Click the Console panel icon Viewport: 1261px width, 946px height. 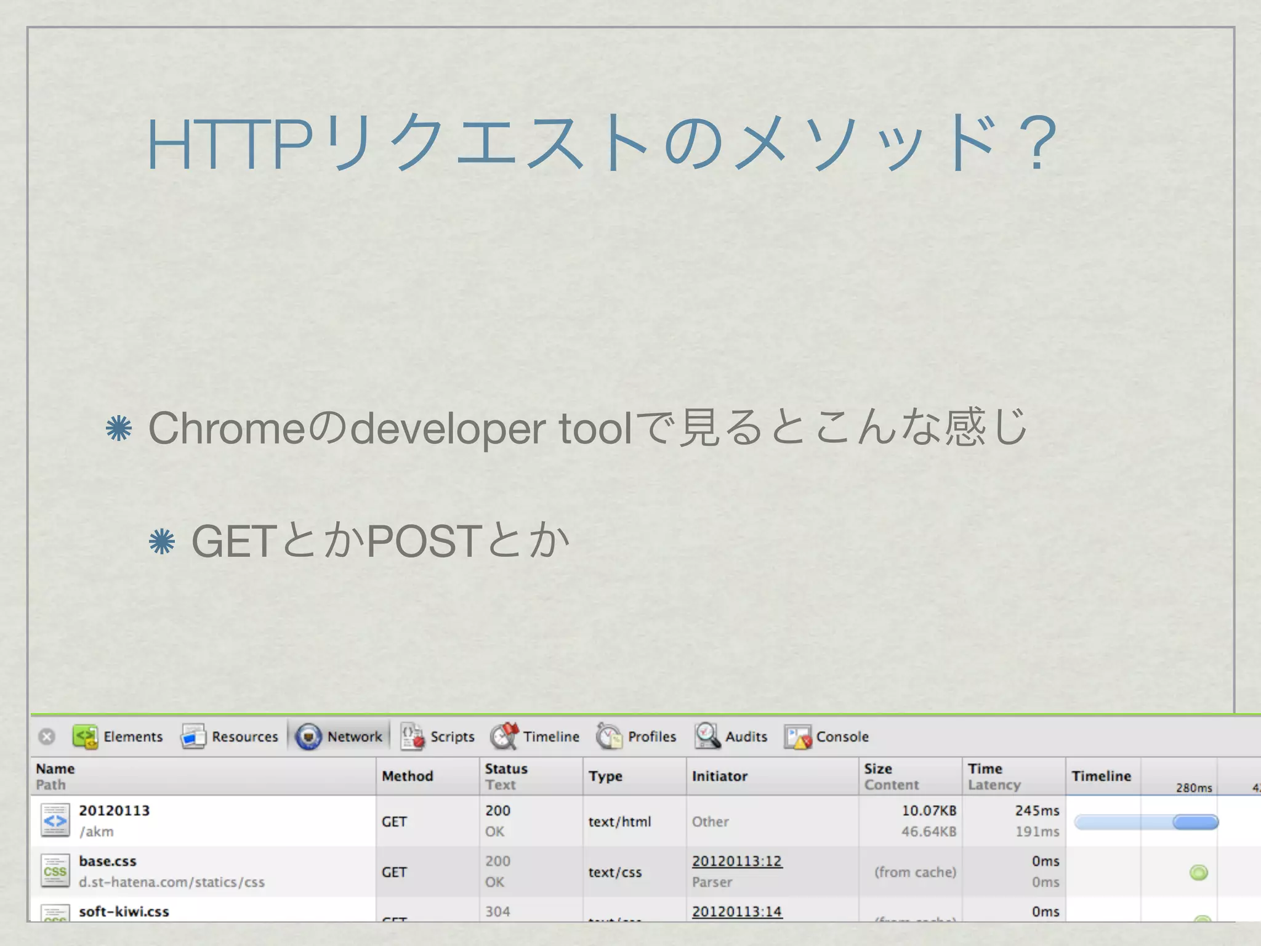(798, 737)
